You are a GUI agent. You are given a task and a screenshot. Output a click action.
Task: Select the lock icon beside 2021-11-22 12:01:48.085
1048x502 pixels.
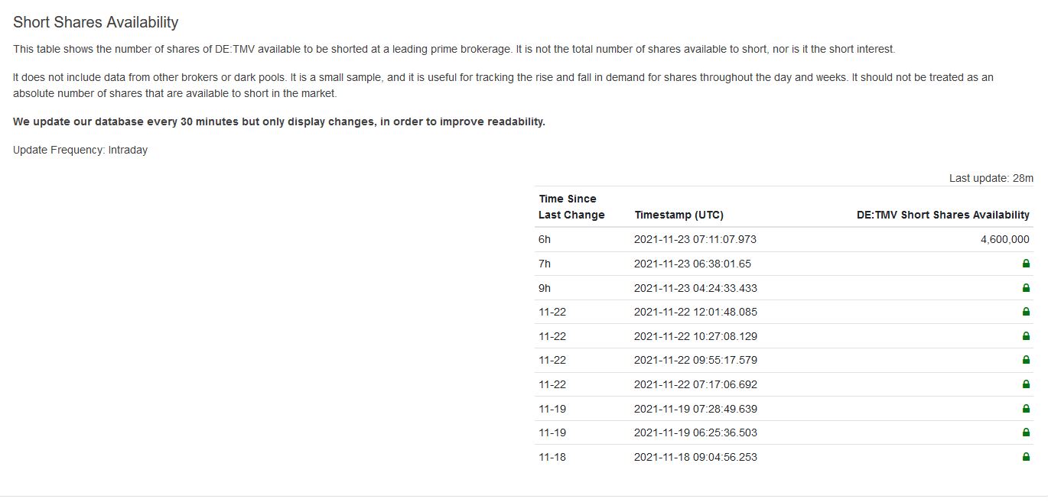[1026, 312]
